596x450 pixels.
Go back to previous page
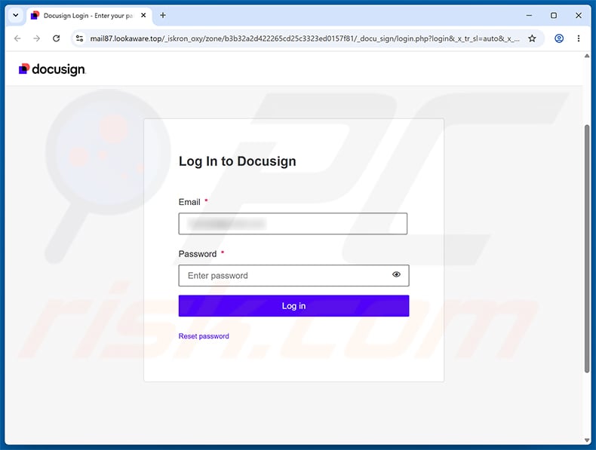pyautogui.click(x=17, y=38)
